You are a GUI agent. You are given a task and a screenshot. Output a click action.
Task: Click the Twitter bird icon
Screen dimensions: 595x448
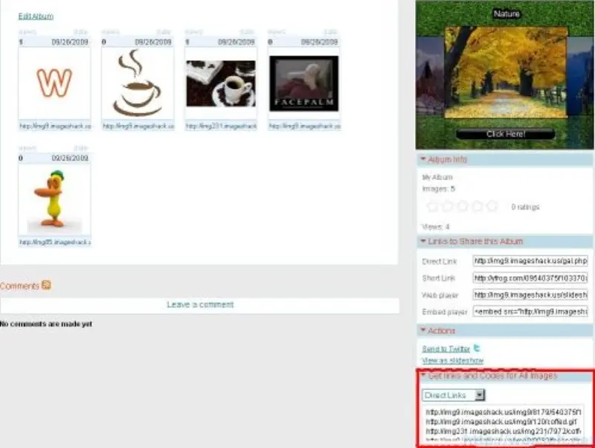(x=477, y=348)
